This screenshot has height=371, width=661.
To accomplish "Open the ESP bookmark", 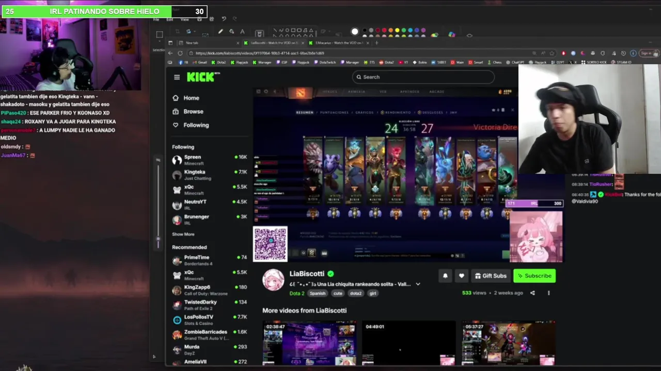I will (x=282, y=62).
